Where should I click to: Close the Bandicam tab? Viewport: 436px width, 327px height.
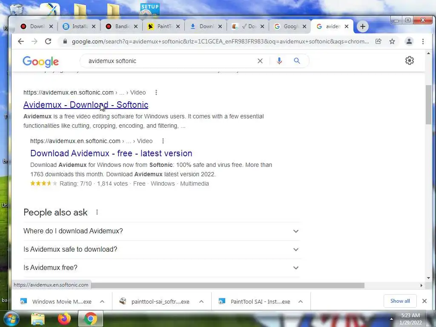click(136, 26)
